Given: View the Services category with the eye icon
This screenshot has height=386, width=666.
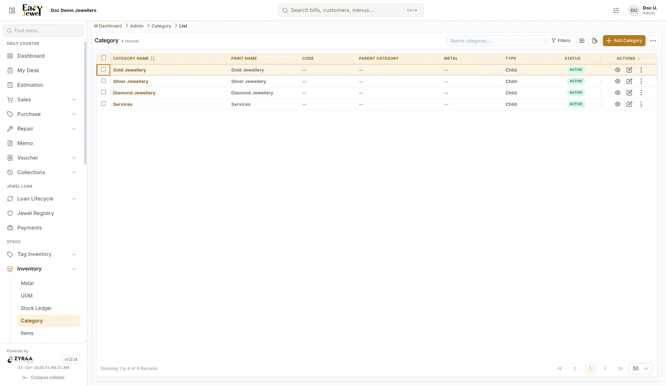Looking at the screenshot, I should (618, 104).
